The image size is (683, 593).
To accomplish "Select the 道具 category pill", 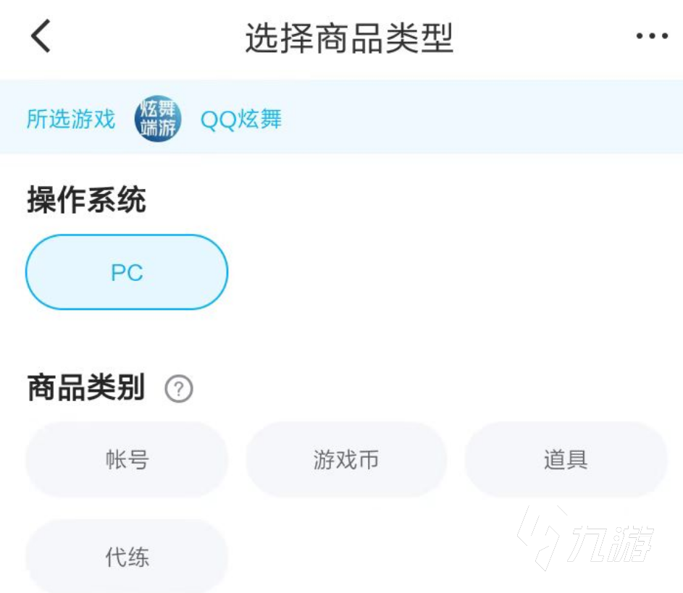I will (566, 459).
